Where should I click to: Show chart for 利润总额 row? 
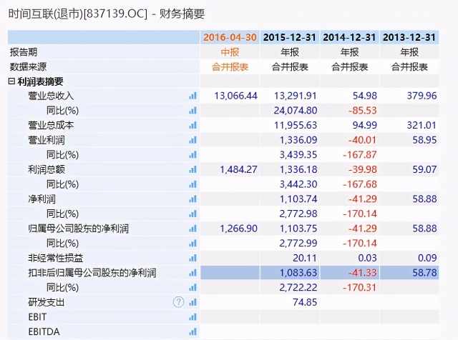click(x=193, y=169)
